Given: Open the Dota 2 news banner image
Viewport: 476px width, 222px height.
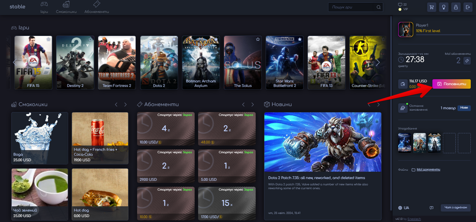Looking at the screenshot, I should pyautogui.click(x=323, y=142).
